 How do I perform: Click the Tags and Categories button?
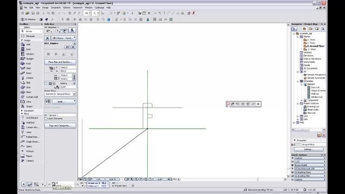[x=60, y=126]
